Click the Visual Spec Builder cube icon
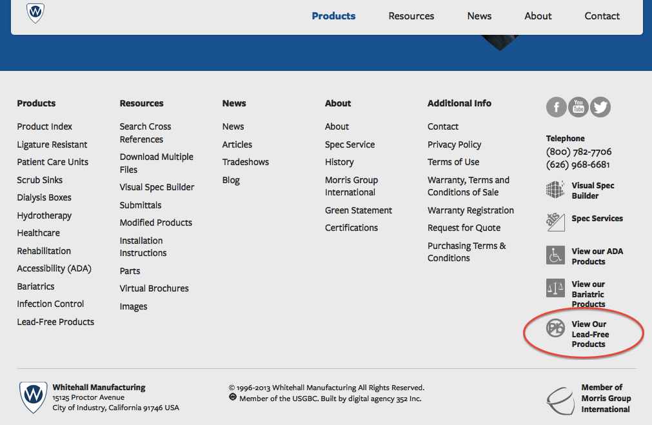This screenshot has width=652, height=425. tap(555, 190)
